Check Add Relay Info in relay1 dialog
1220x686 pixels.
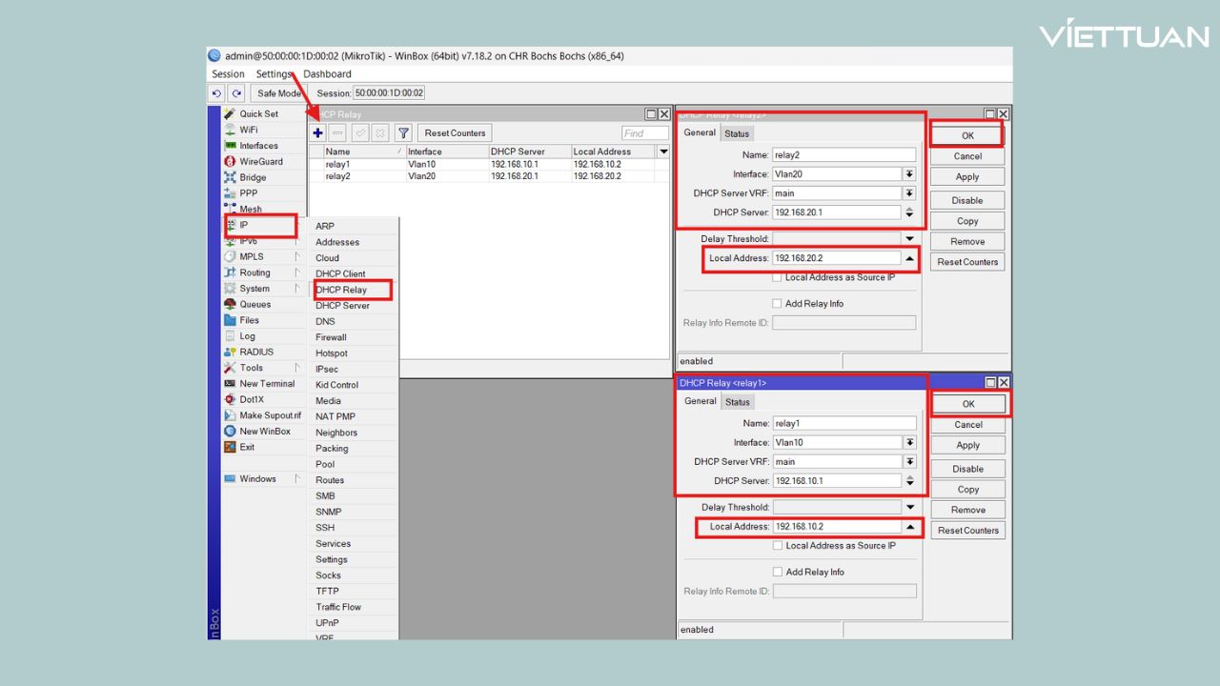777,572
